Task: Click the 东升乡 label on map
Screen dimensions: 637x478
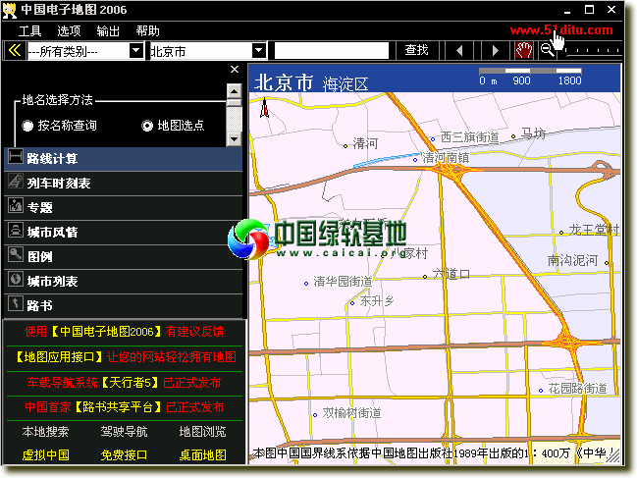Action: click(x=377, y=301)
